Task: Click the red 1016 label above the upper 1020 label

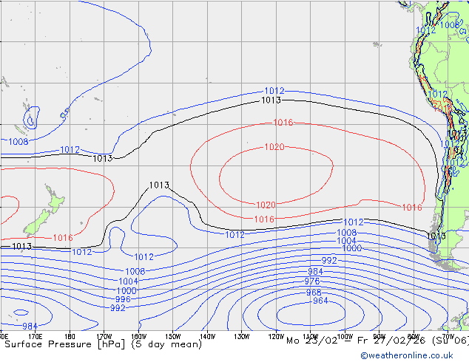Action: (x=283, y=123)
